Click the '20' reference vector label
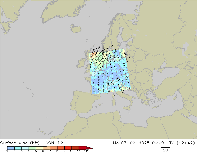 [x=165, y=150]
